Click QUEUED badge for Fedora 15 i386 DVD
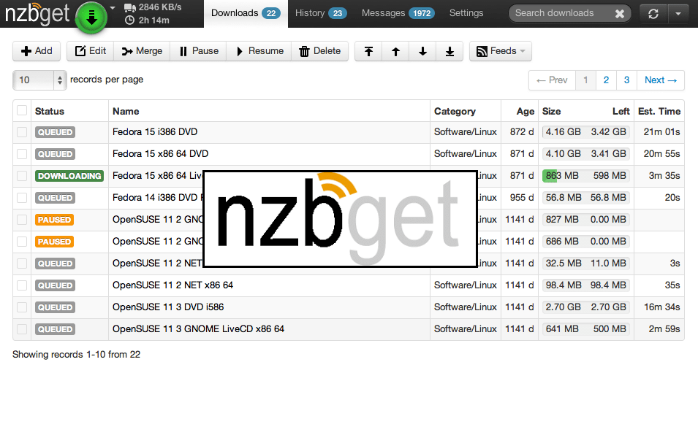Image resolution: width=698 pixels, height=446 pixels. pos(56,132)
